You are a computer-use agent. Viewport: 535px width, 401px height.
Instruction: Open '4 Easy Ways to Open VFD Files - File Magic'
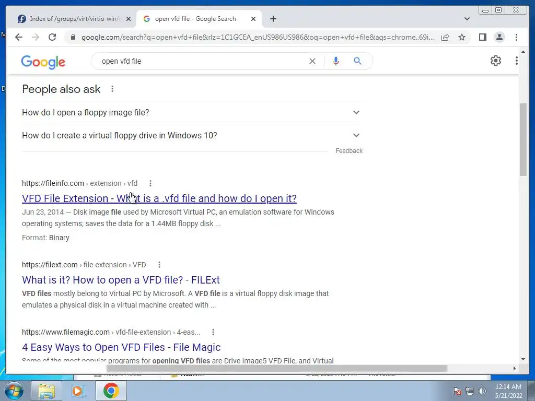pyautogui.click(x=121, y=347)
